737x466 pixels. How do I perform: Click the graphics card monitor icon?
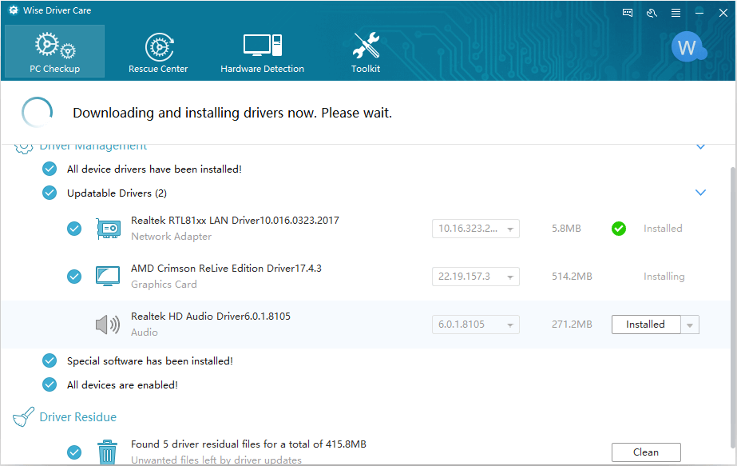(x=108, y=277)
